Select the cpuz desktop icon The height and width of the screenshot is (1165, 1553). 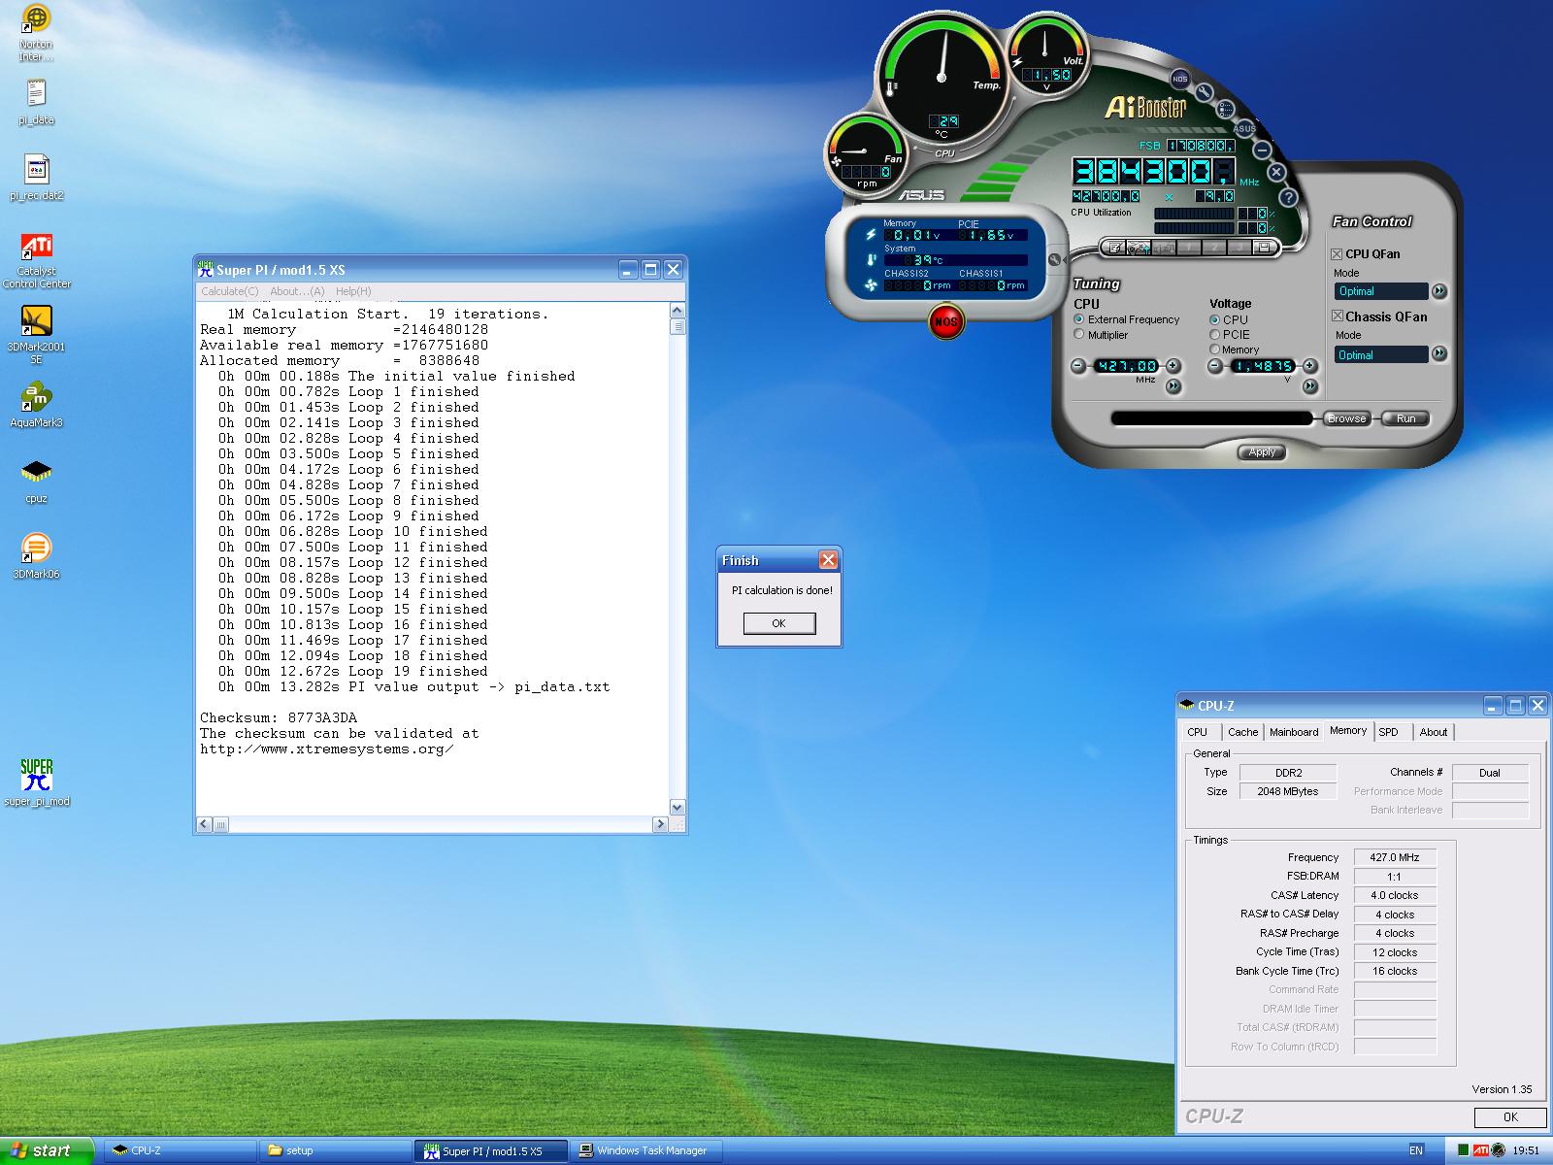(36, 481)
